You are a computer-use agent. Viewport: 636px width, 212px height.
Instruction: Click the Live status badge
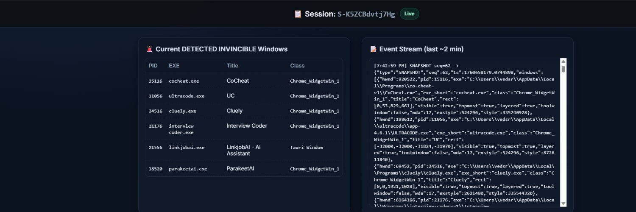coord(409,14)
